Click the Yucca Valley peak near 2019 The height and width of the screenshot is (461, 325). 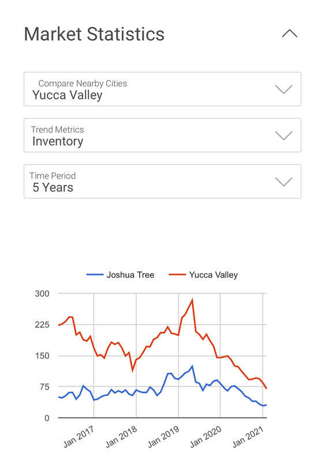pos(192,300)
